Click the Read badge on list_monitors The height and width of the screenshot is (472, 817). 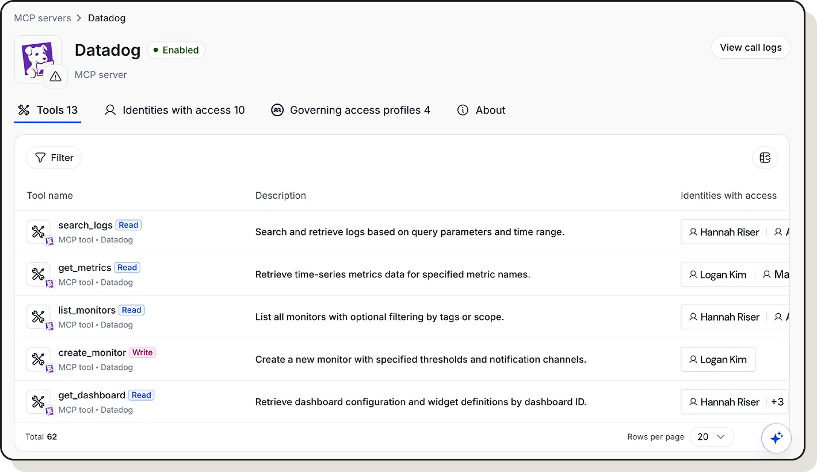pos(132,310)
